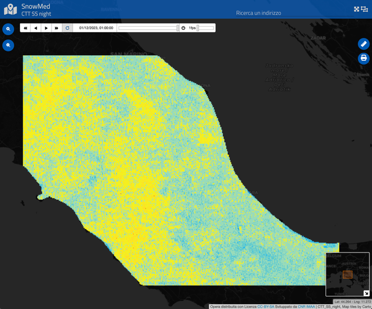The width and height of the screenshot is (372, 309).
Task: Step back one time frame
Action: [36, 28]
